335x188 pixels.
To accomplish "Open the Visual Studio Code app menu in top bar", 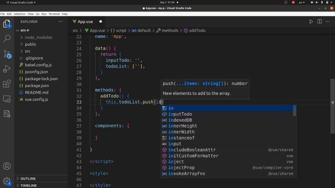I will coord(21,2).
